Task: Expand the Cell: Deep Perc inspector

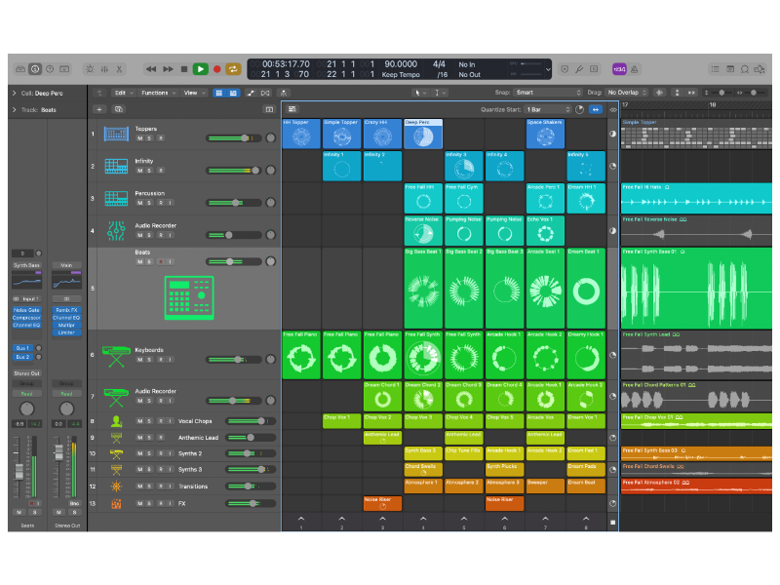Action: point(14,93)
